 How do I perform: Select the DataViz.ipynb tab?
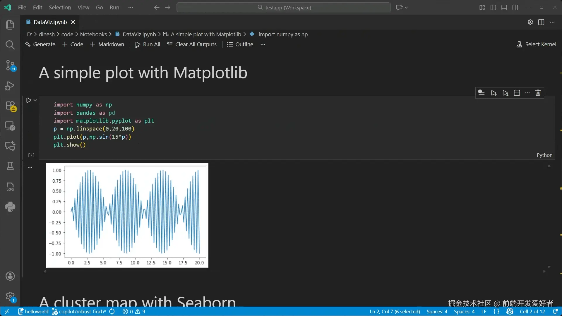(x=50, y=22)
